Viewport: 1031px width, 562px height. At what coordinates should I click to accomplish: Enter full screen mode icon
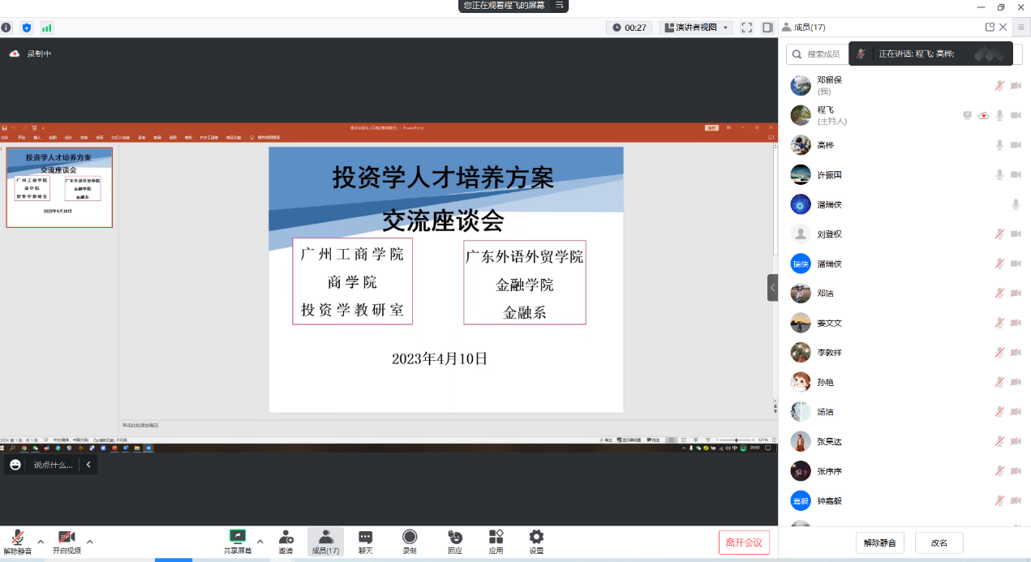click(x=746, y=28)
